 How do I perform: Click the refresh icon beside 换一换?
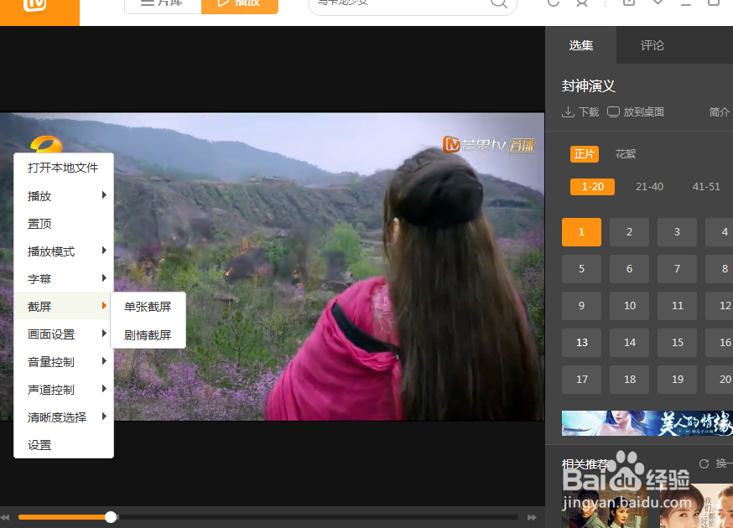coord(704,463)
